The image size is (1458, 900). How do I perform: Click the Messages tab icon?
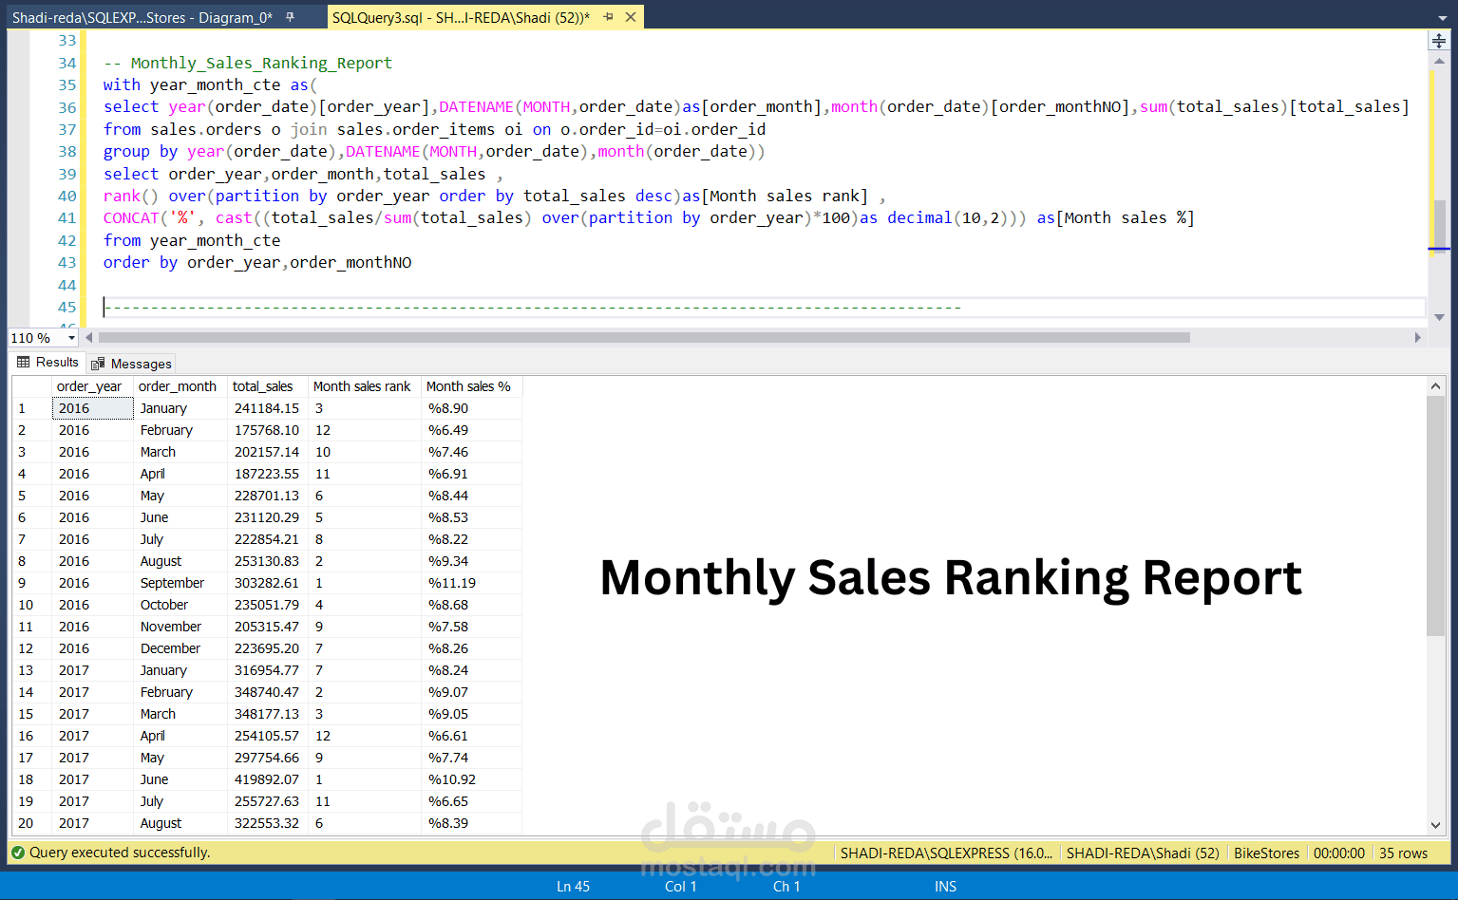[98, 364]
